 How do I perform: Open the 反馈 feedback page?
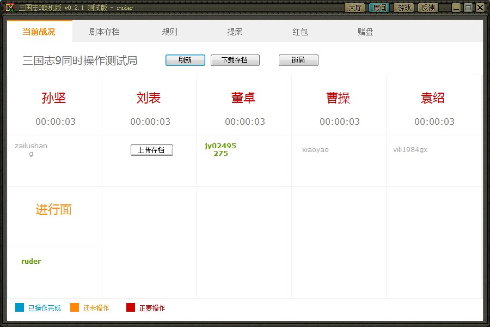428,8
